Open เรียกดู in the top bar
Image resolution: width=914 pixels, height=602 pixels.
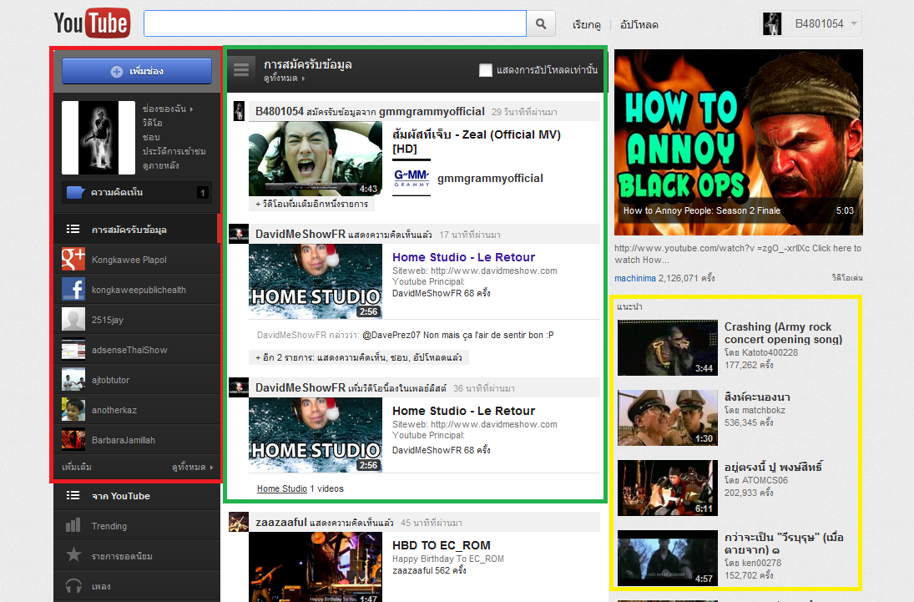(x=587, y=24)
